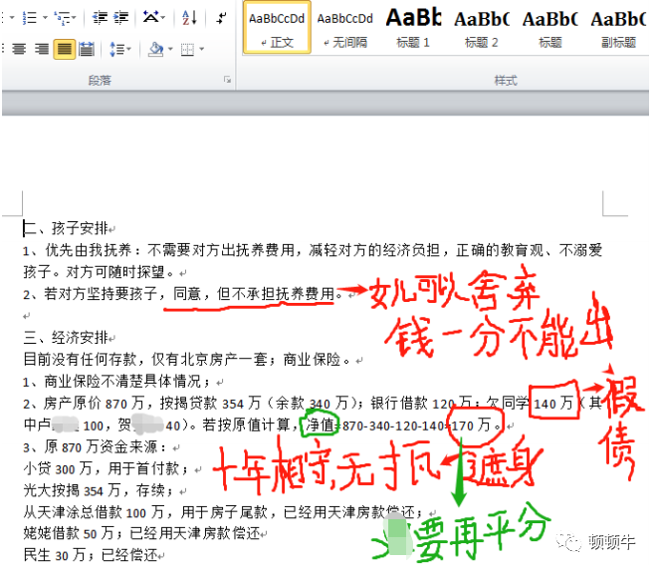Open the numbered list dropdown arrow
657x571 pixels.
coord(45,18)
